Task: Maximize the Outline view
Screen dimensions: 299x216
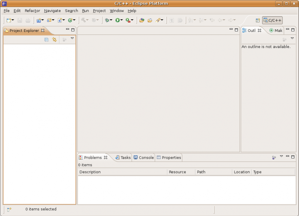Action: [x=293, y=30]
